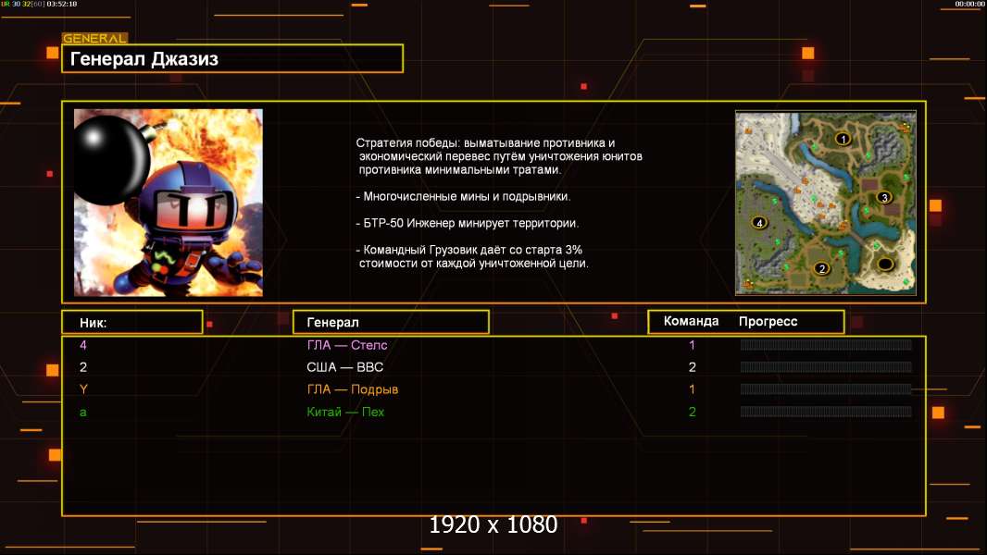Select start position 1 on the minimap
Viewport: 987px width, 555px height.
[843, 139]
